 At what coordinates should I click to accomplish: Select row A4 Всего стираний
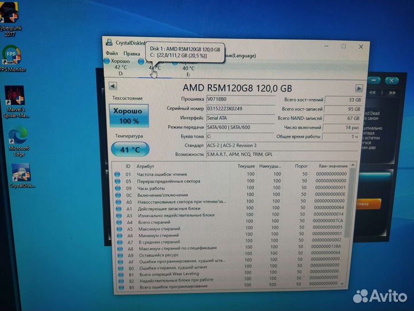coord(231,221)
